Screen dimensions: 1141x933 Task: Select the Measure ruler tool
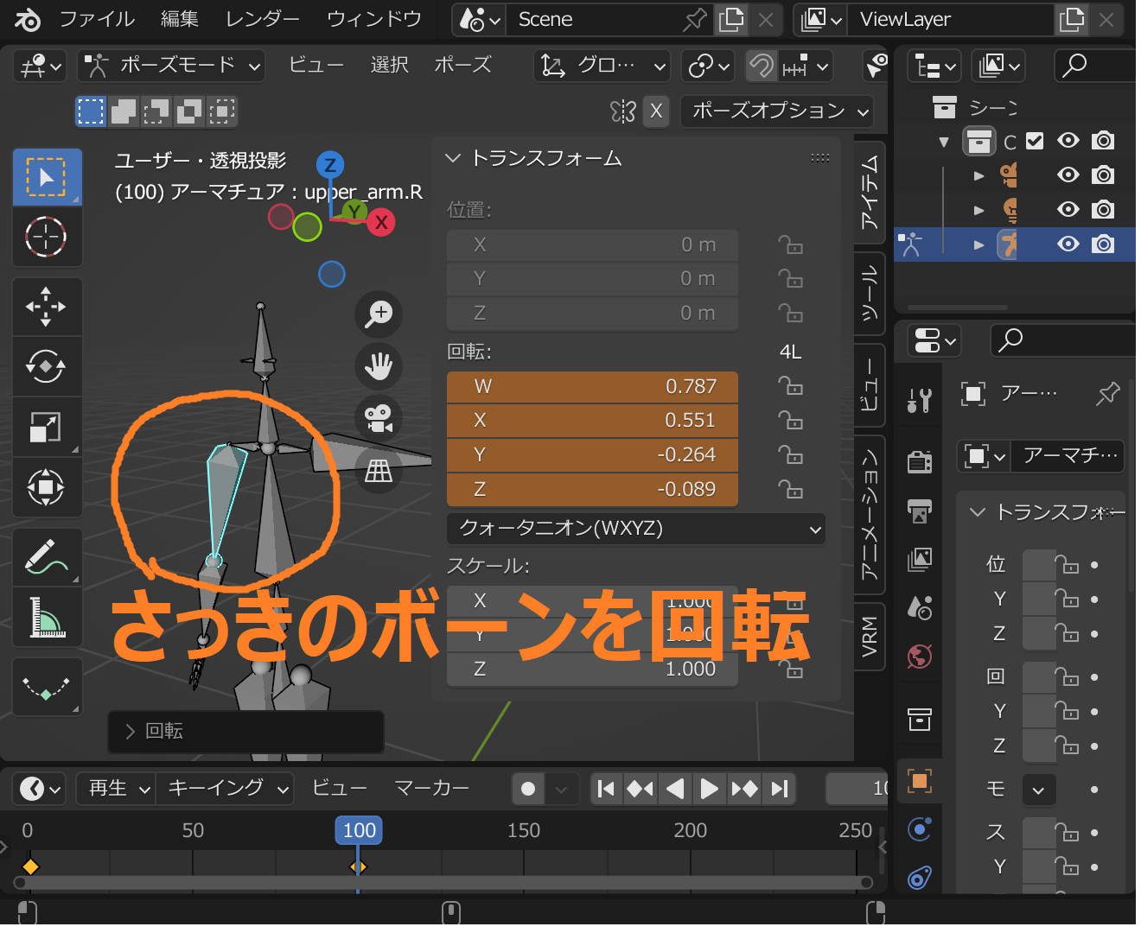point(47,617)
